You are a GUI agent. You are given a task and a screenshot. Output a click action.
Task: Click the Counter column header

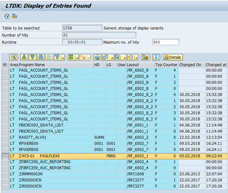171,65
